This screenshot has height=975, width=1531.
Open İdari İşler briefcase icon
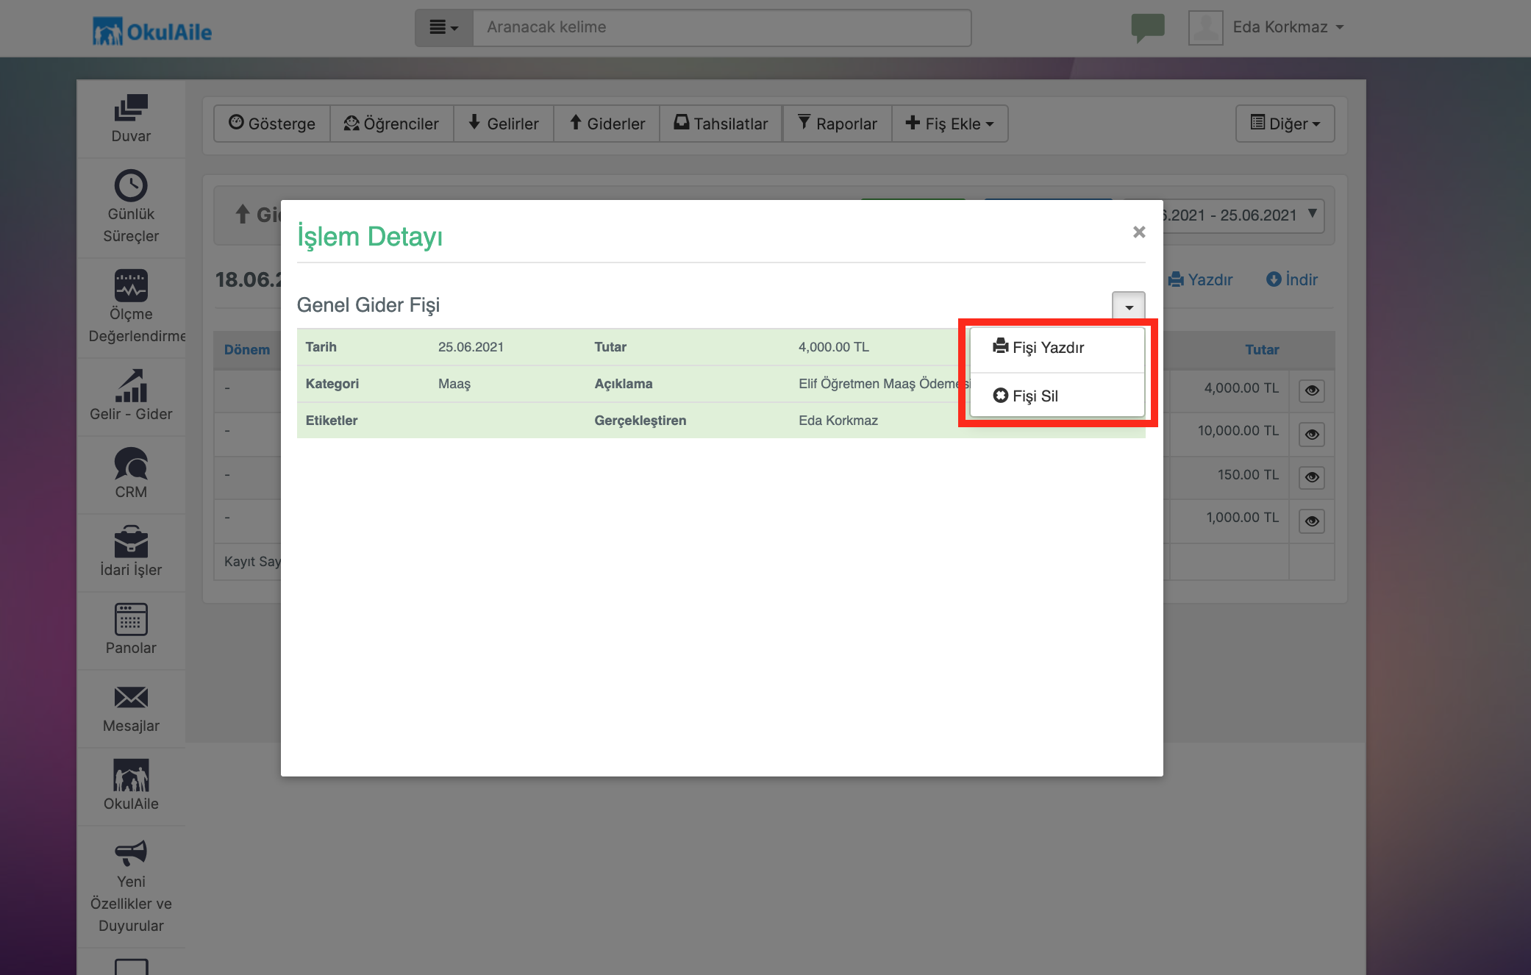click(x=131, y=541)
